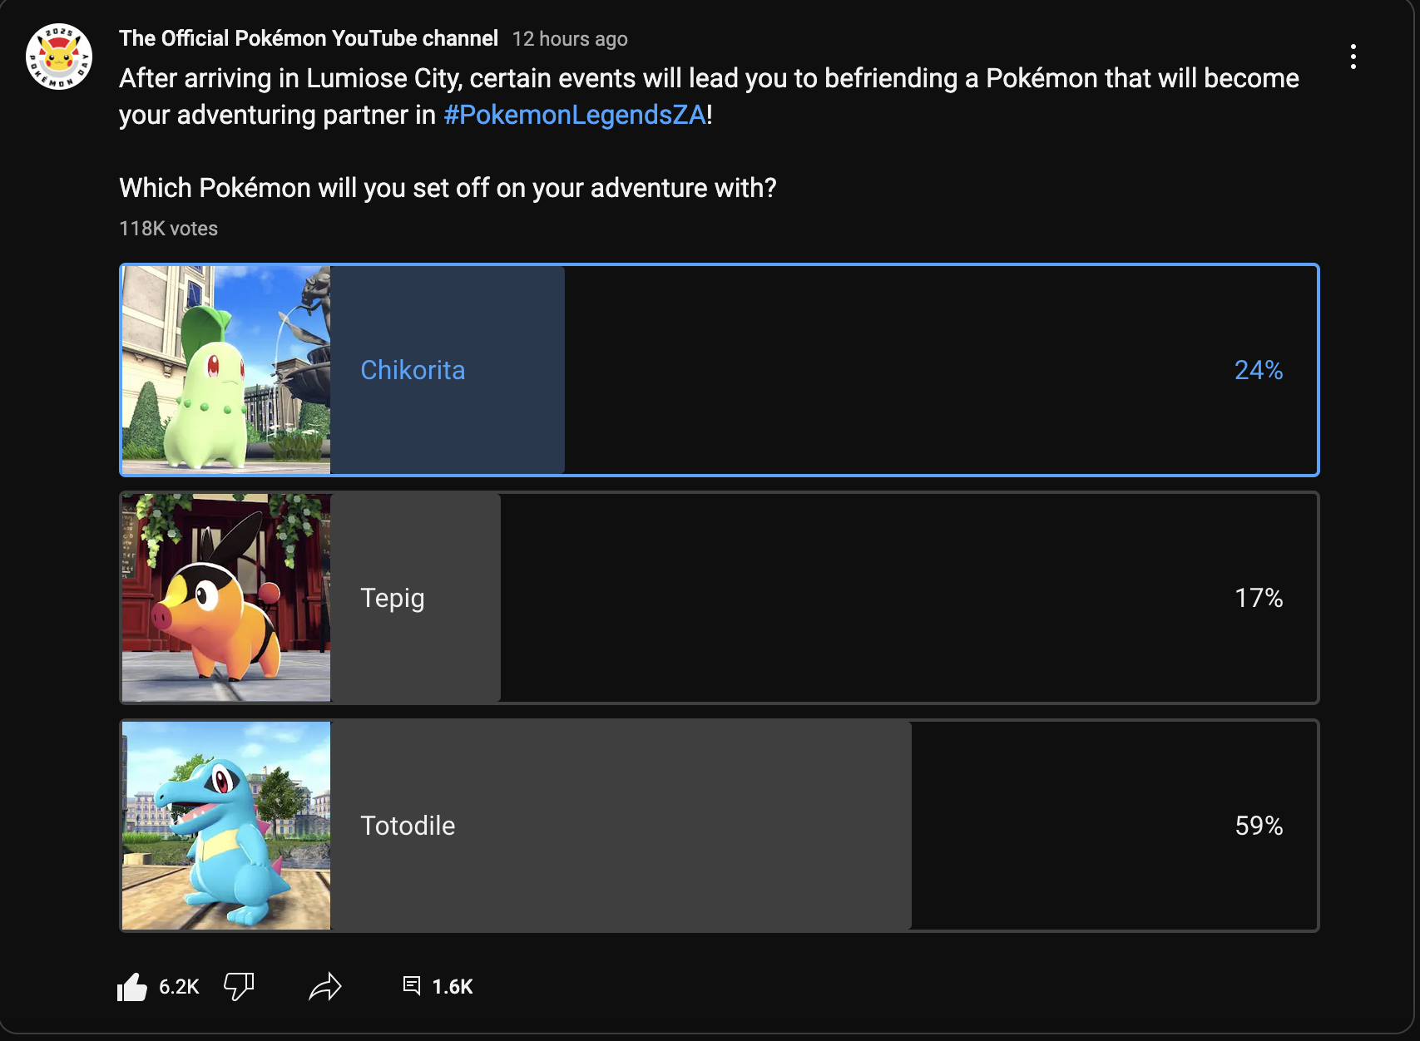1420x1041 pixels.
Task: Vote for Tepig in the poll
Action: 720,598
